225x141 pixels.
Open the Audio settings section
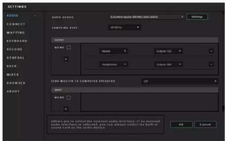13,16
